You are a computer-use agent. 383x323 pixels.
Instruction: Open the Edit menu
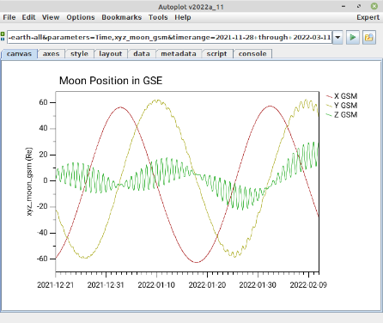click(28, 17)
